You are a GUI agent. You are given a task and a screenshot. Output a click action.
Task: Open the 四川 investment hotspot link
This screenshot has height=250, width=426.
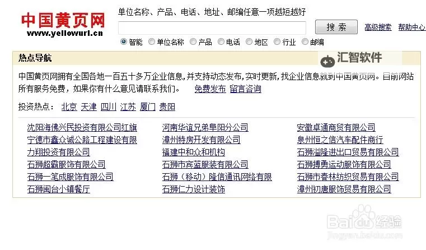click(x=109, y=107)
